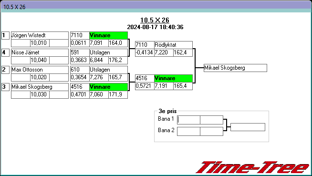Image resolution: width=312 pixels, height=176 pixels.
Task: Click the Time-Tree logo
Action: click(x=253, y=167)
